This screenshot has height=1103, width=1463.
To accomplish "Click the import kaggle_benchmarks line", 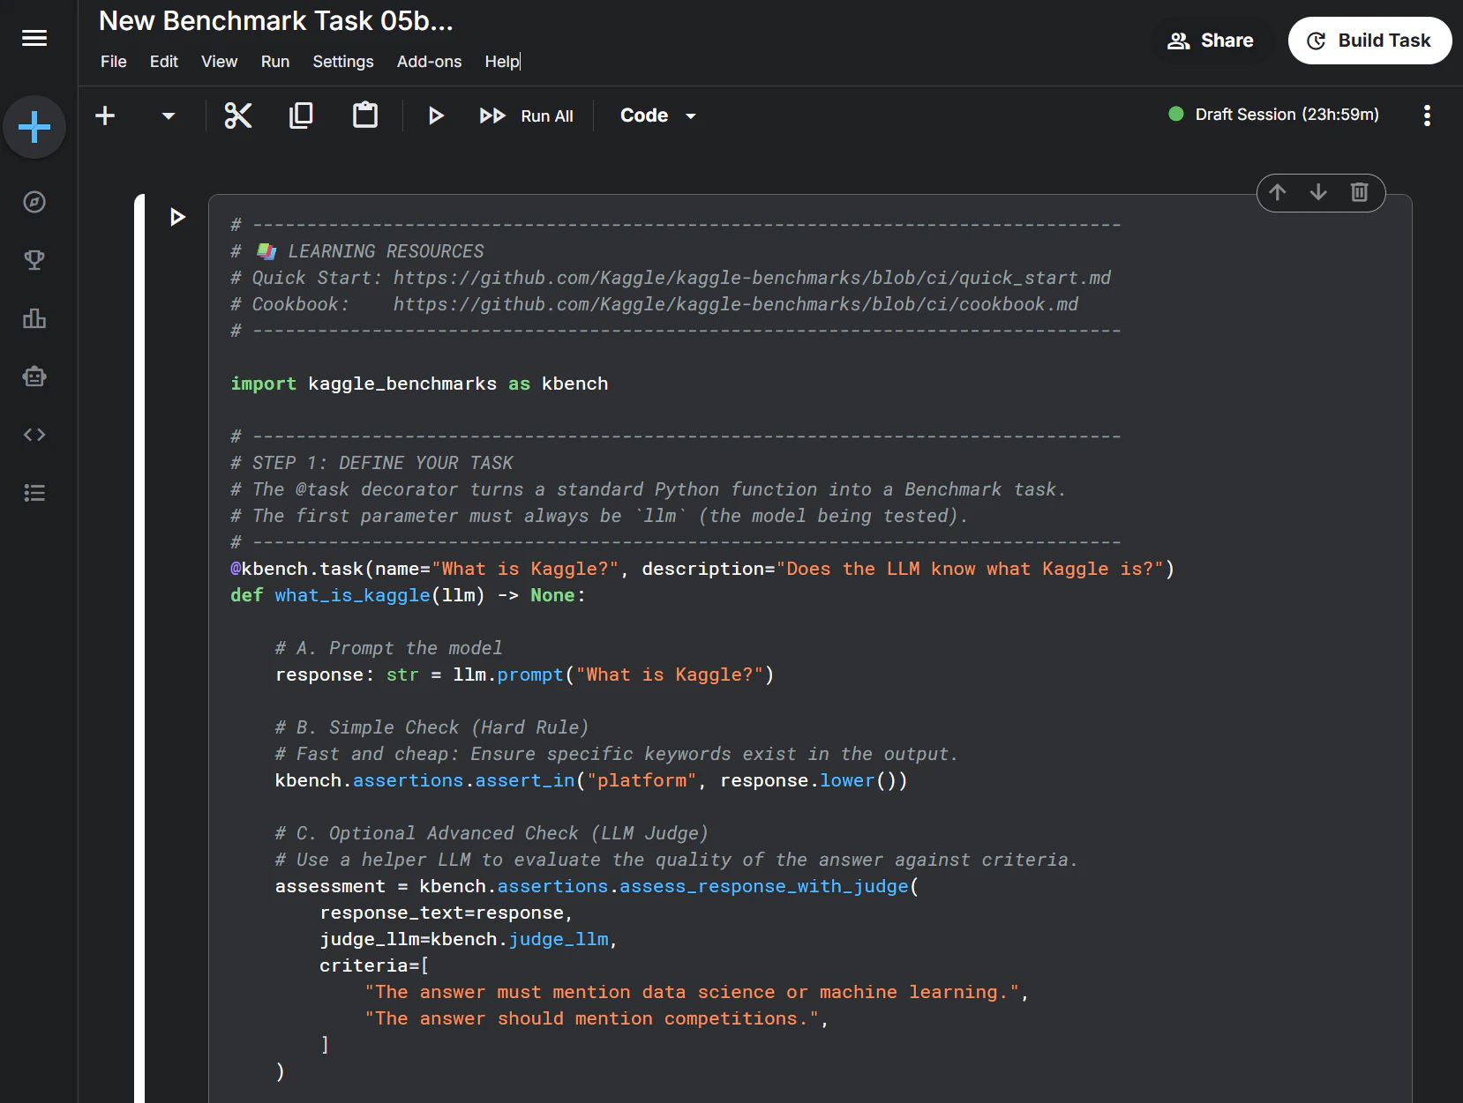I will coord(419,384).
